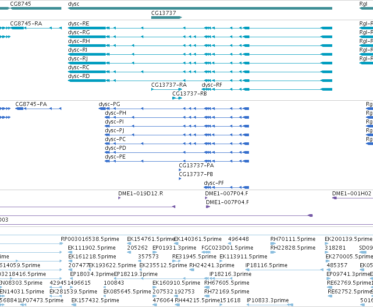Select CG13737-PA coding feature
This screenshot has width=373, height=307.
click(x=180, y=170)
